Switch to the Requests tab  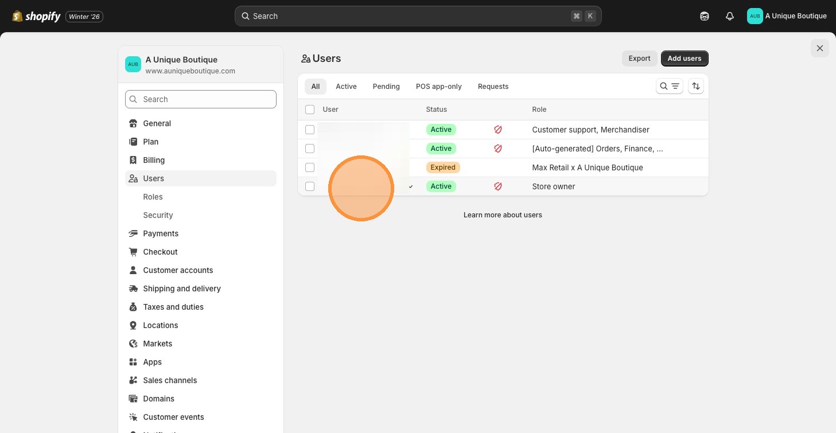(493, 87)
